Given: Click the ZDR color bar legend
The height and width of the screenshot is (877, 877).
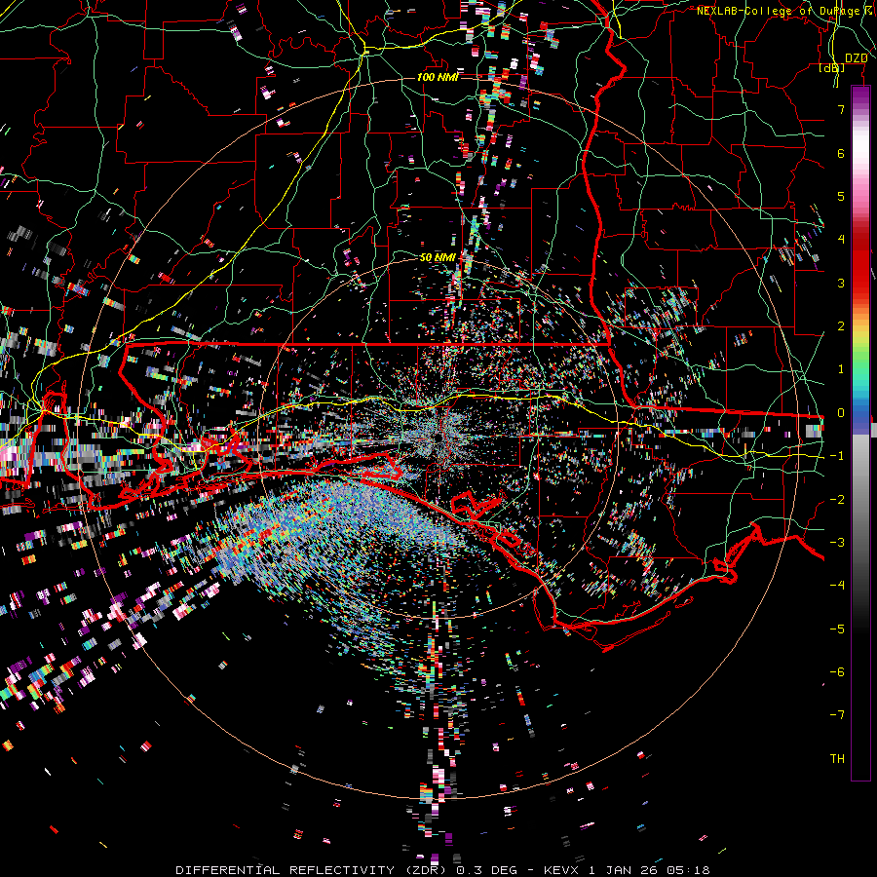Looking at the screenshot, I should coord(860,433).
